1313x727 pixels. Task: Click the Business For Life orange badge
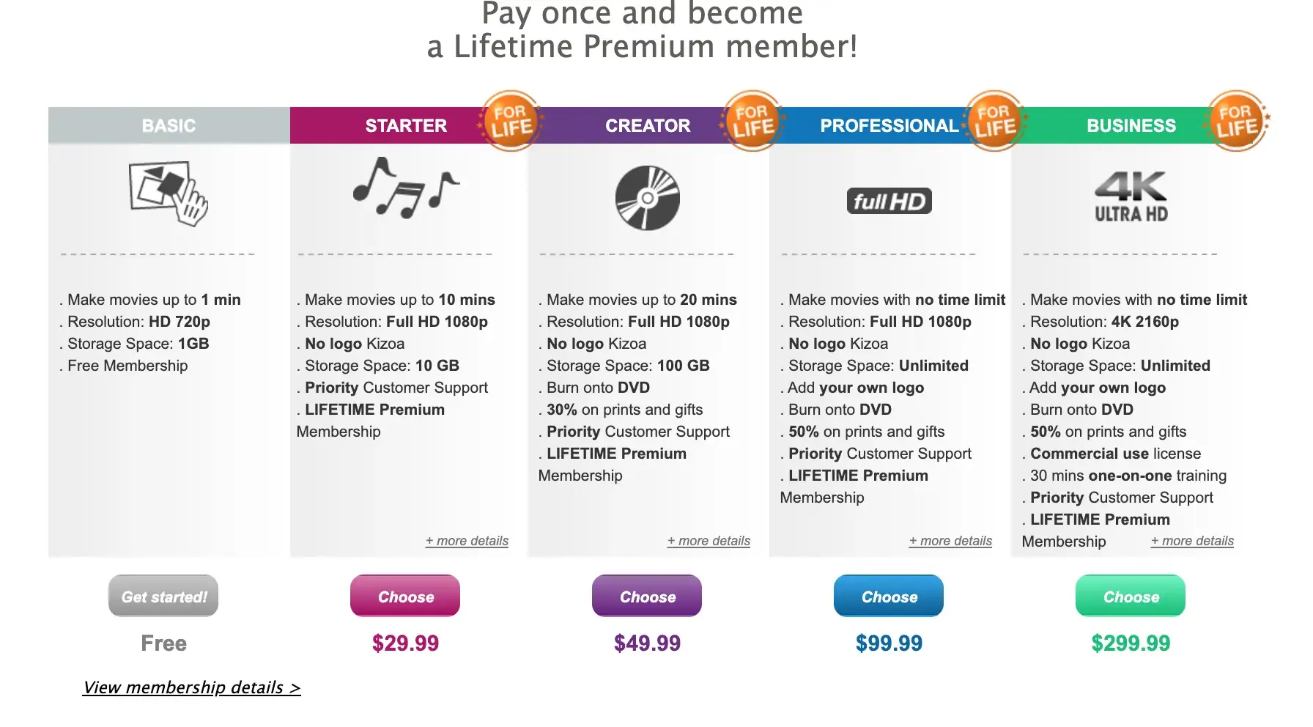point(1236,121)
